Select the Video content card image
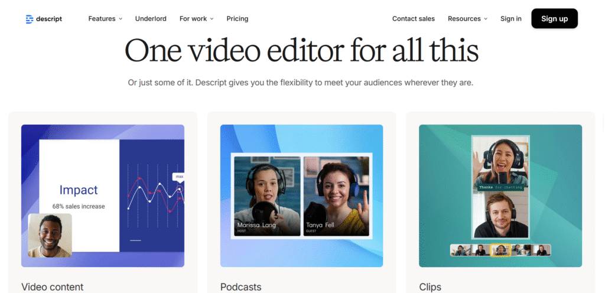605x293 pixels. [x=103, y=196]
